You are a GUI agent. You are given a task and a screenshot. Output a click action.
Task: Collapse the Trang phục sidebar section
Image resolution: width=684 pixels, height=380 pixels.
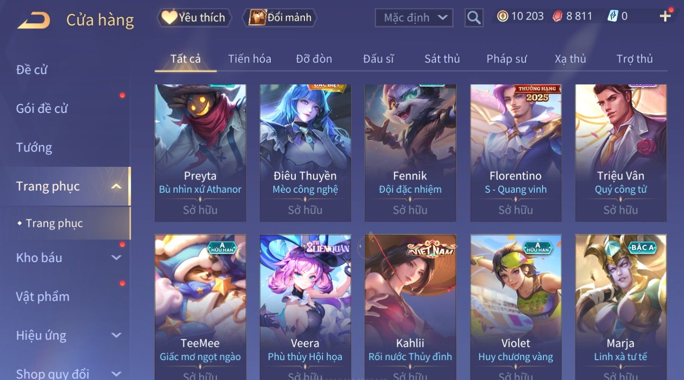click(116, 186)
